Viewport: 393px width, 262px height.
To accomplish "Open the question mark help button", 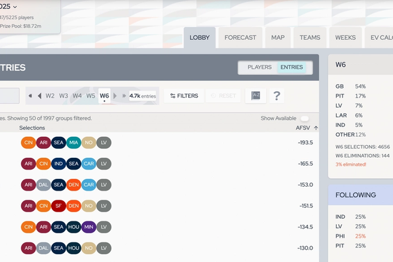I will tap(276, 96).
